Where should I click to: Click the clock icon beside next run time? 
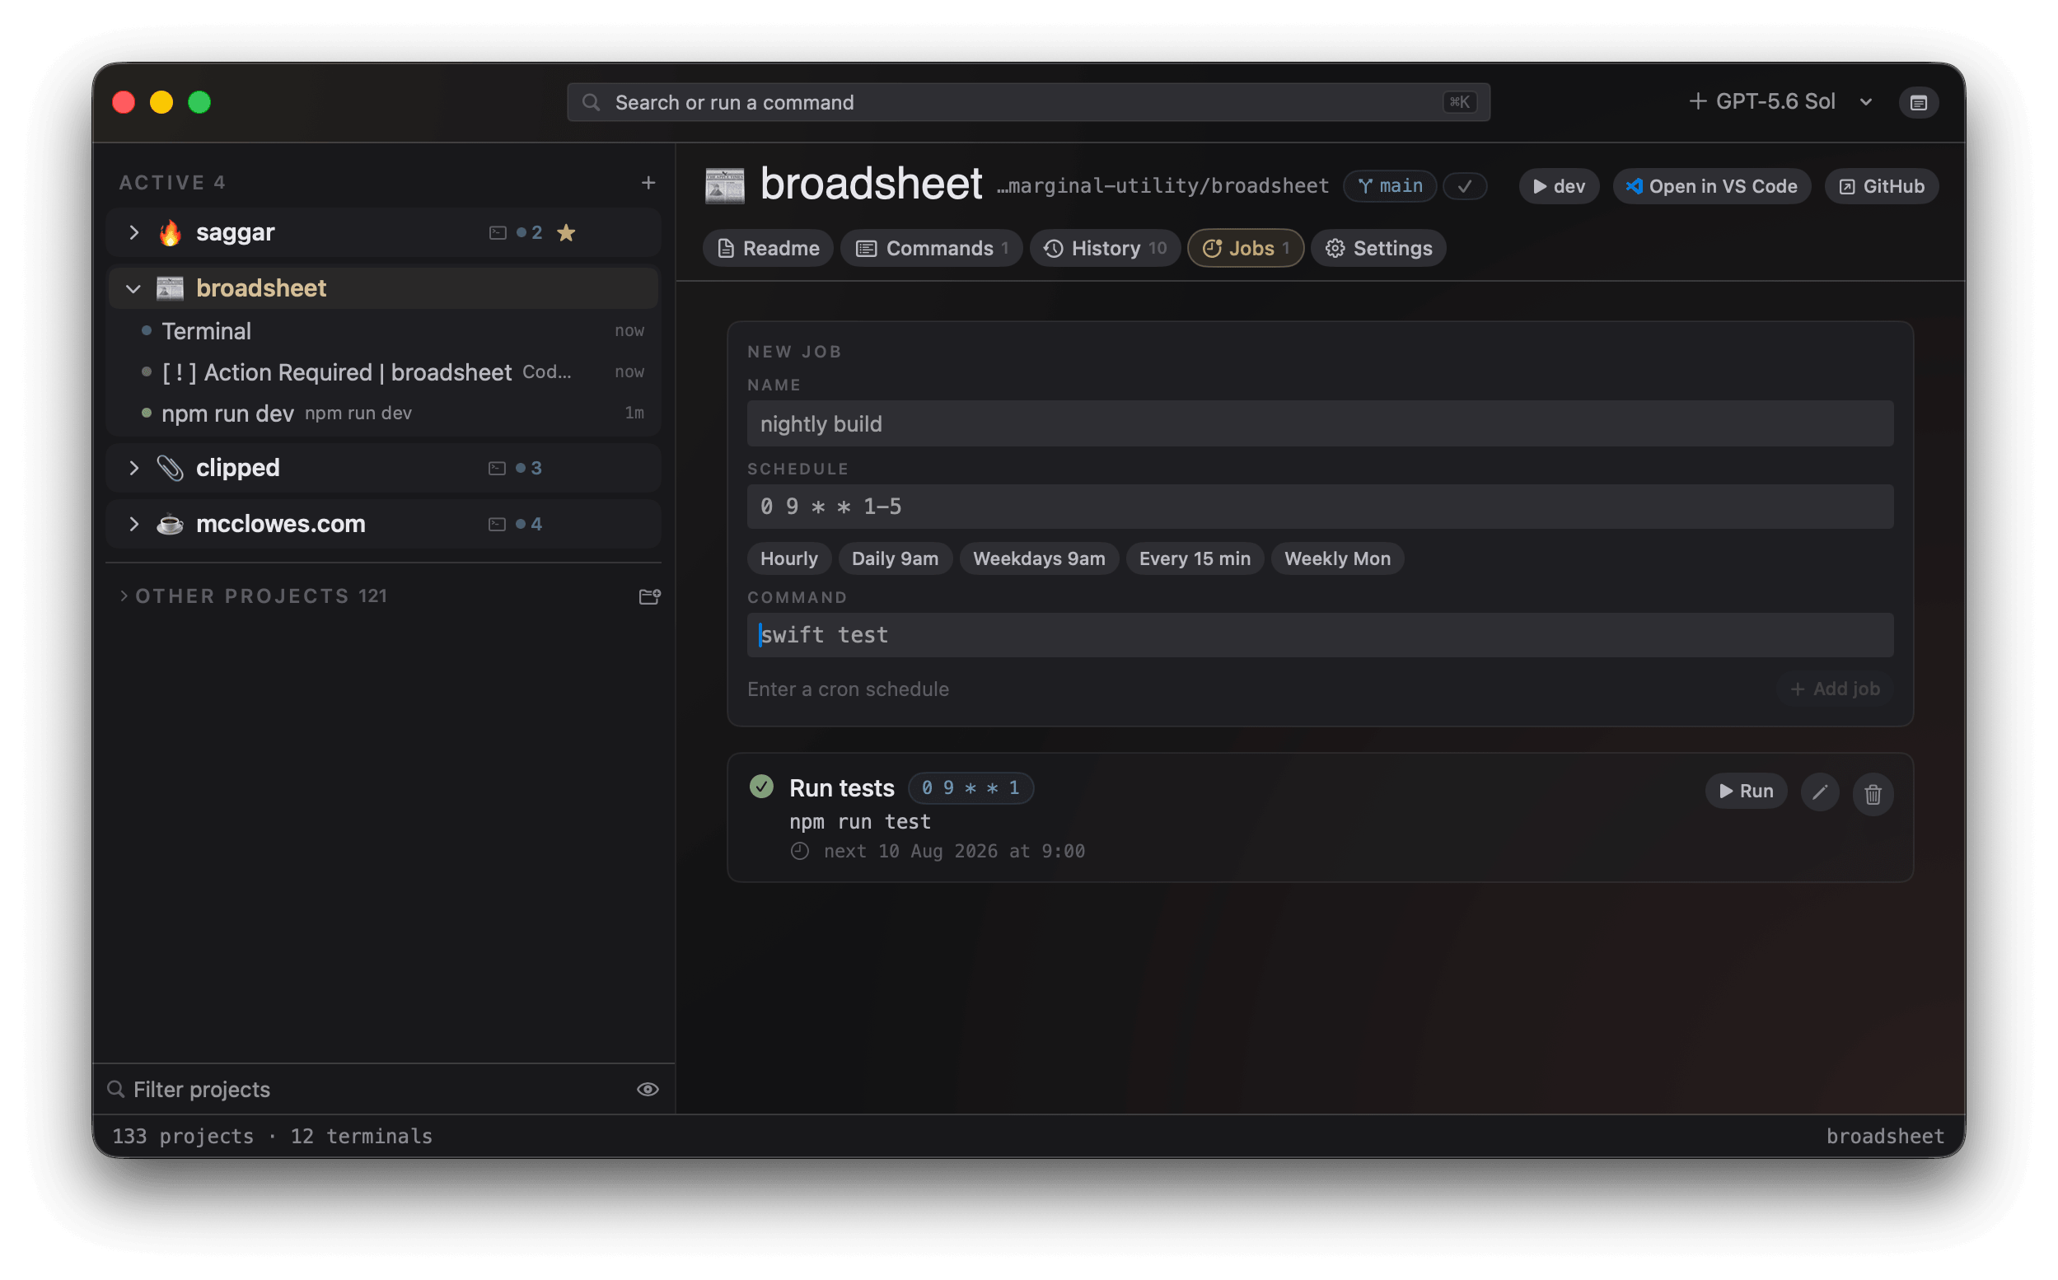click(x=800, y=852)
